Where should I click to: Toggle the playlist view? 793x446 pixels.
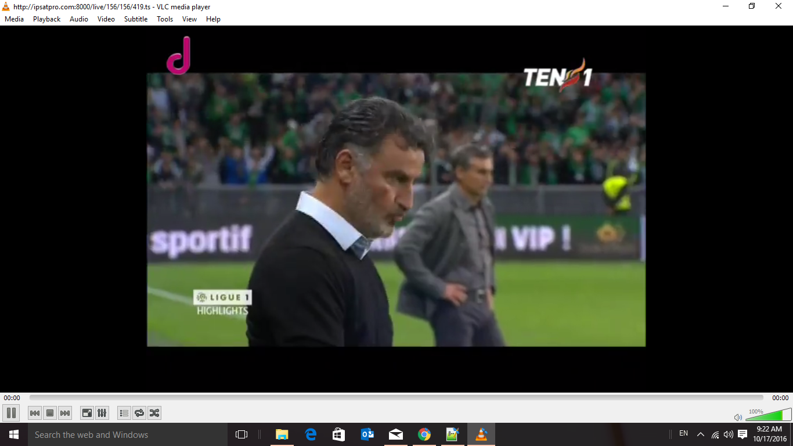(124, 413)
